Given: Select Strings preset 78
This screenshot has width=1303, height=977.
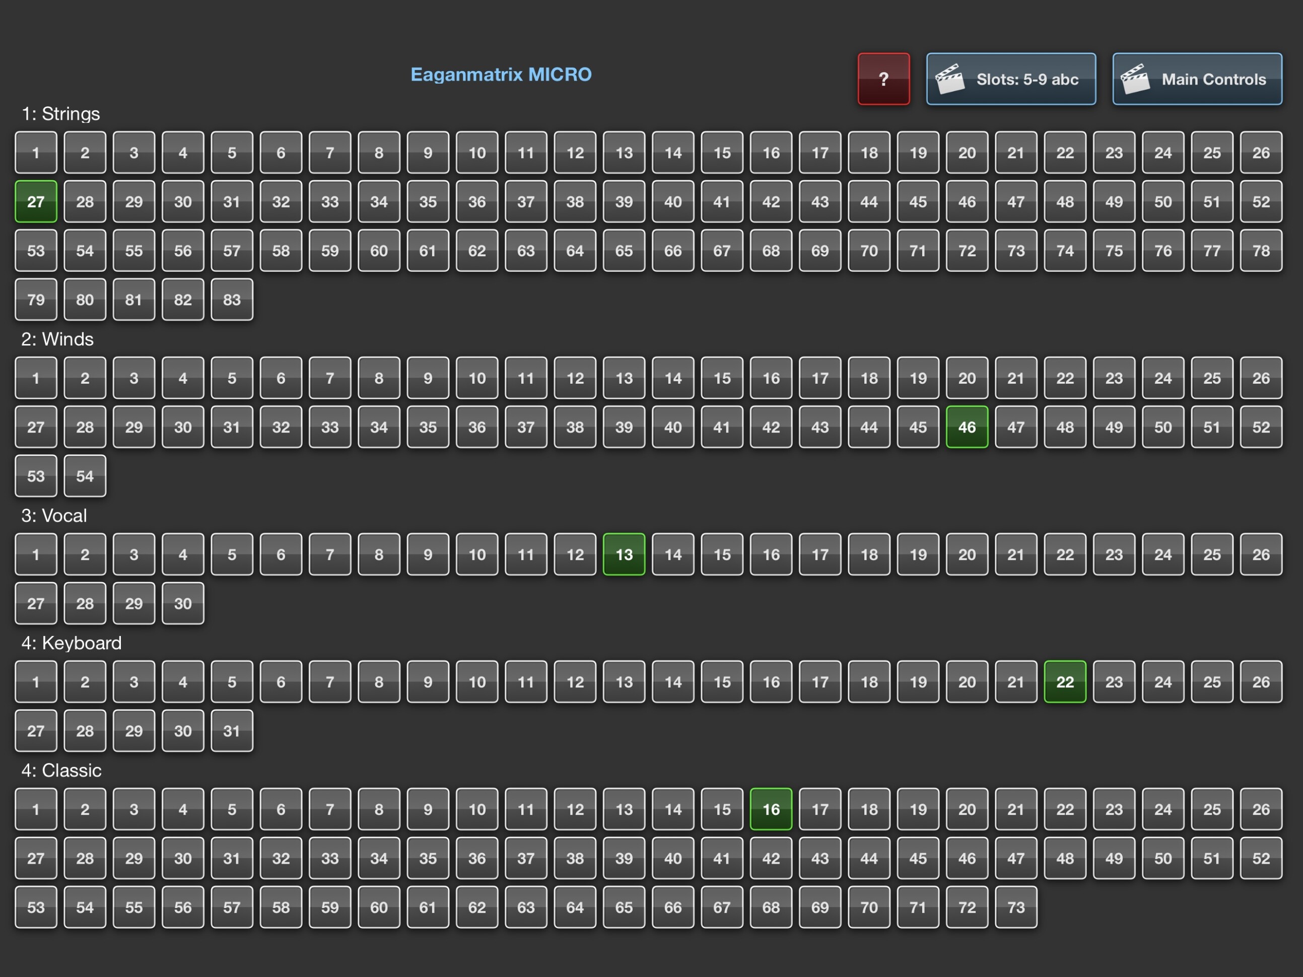Looking at the screenshot, I should (1261, 250).
